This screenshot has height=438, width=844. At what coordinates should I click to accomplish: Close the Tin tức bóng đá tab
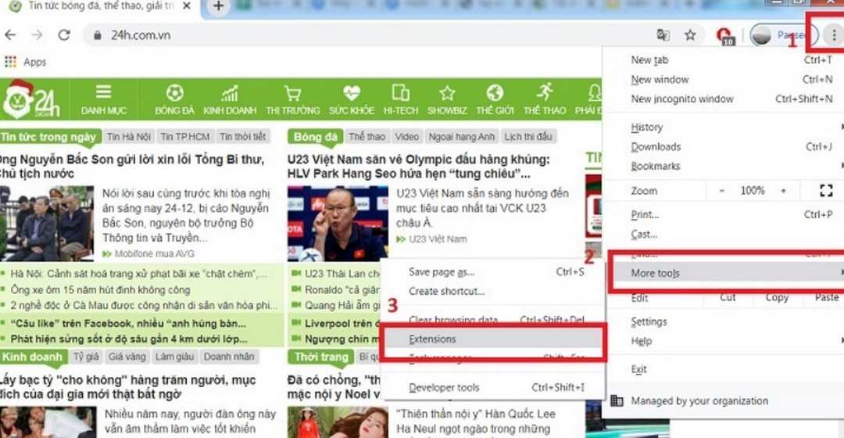(x=187, y=6)
